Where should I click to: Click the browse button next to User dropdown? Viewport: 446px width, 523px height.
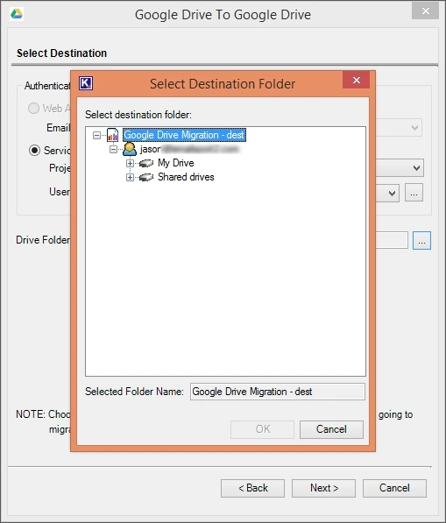(x=414, y=193)
